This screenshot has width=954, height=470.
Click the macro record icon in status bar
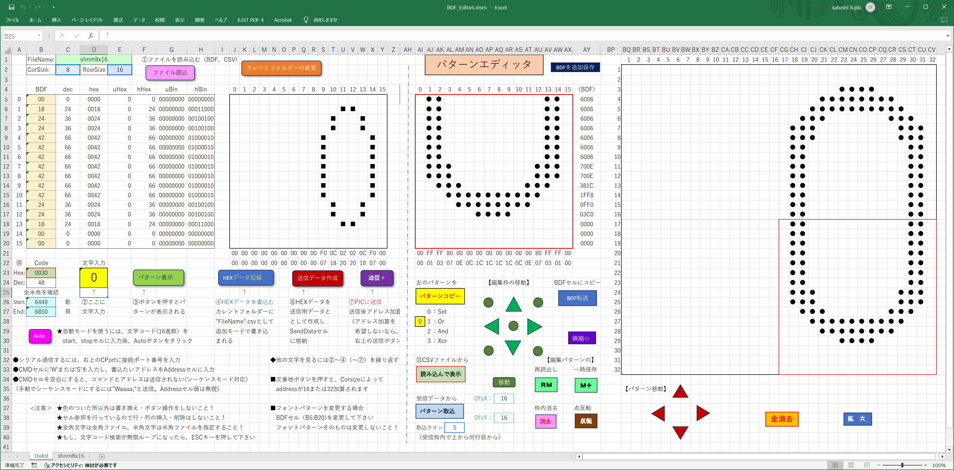coord(34,465)
